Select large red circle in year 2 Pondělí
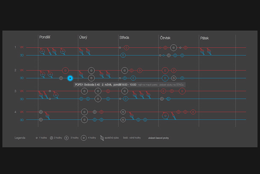 [x=65, y=70]
